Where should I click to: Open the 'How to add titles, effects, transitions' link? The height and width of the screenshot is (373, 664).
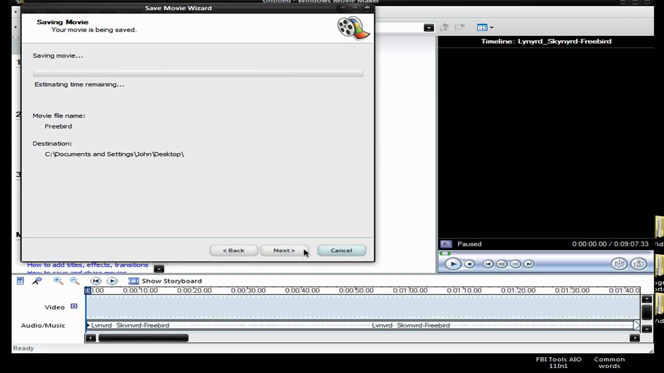[88, 265]
